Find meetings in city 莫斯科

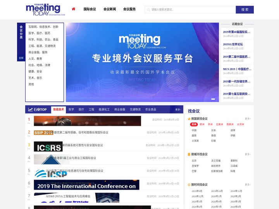[x=234, y=161]
